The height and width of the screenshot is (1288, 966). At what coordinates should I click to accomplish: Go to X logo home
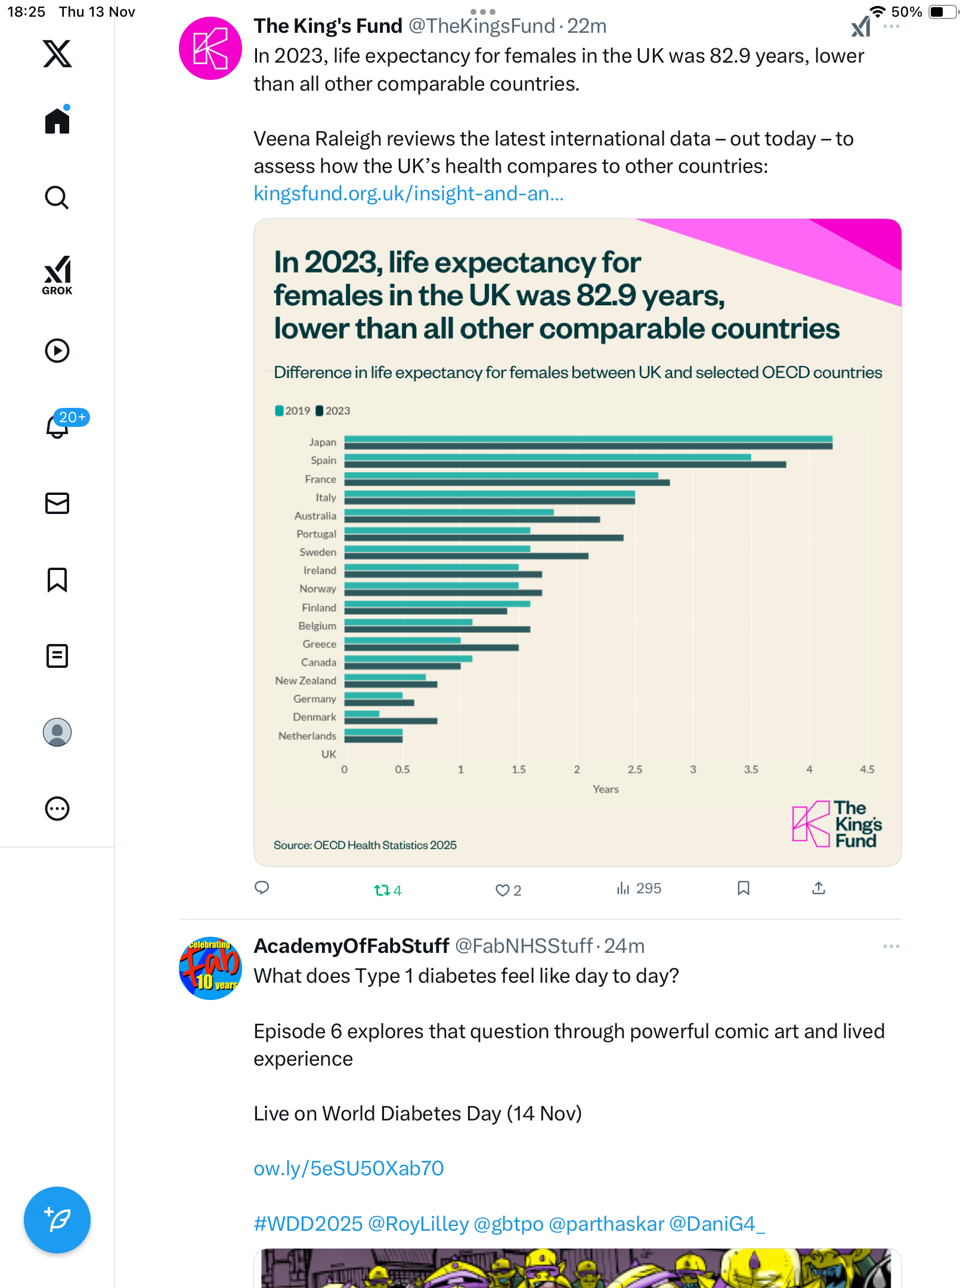[57, 54]
